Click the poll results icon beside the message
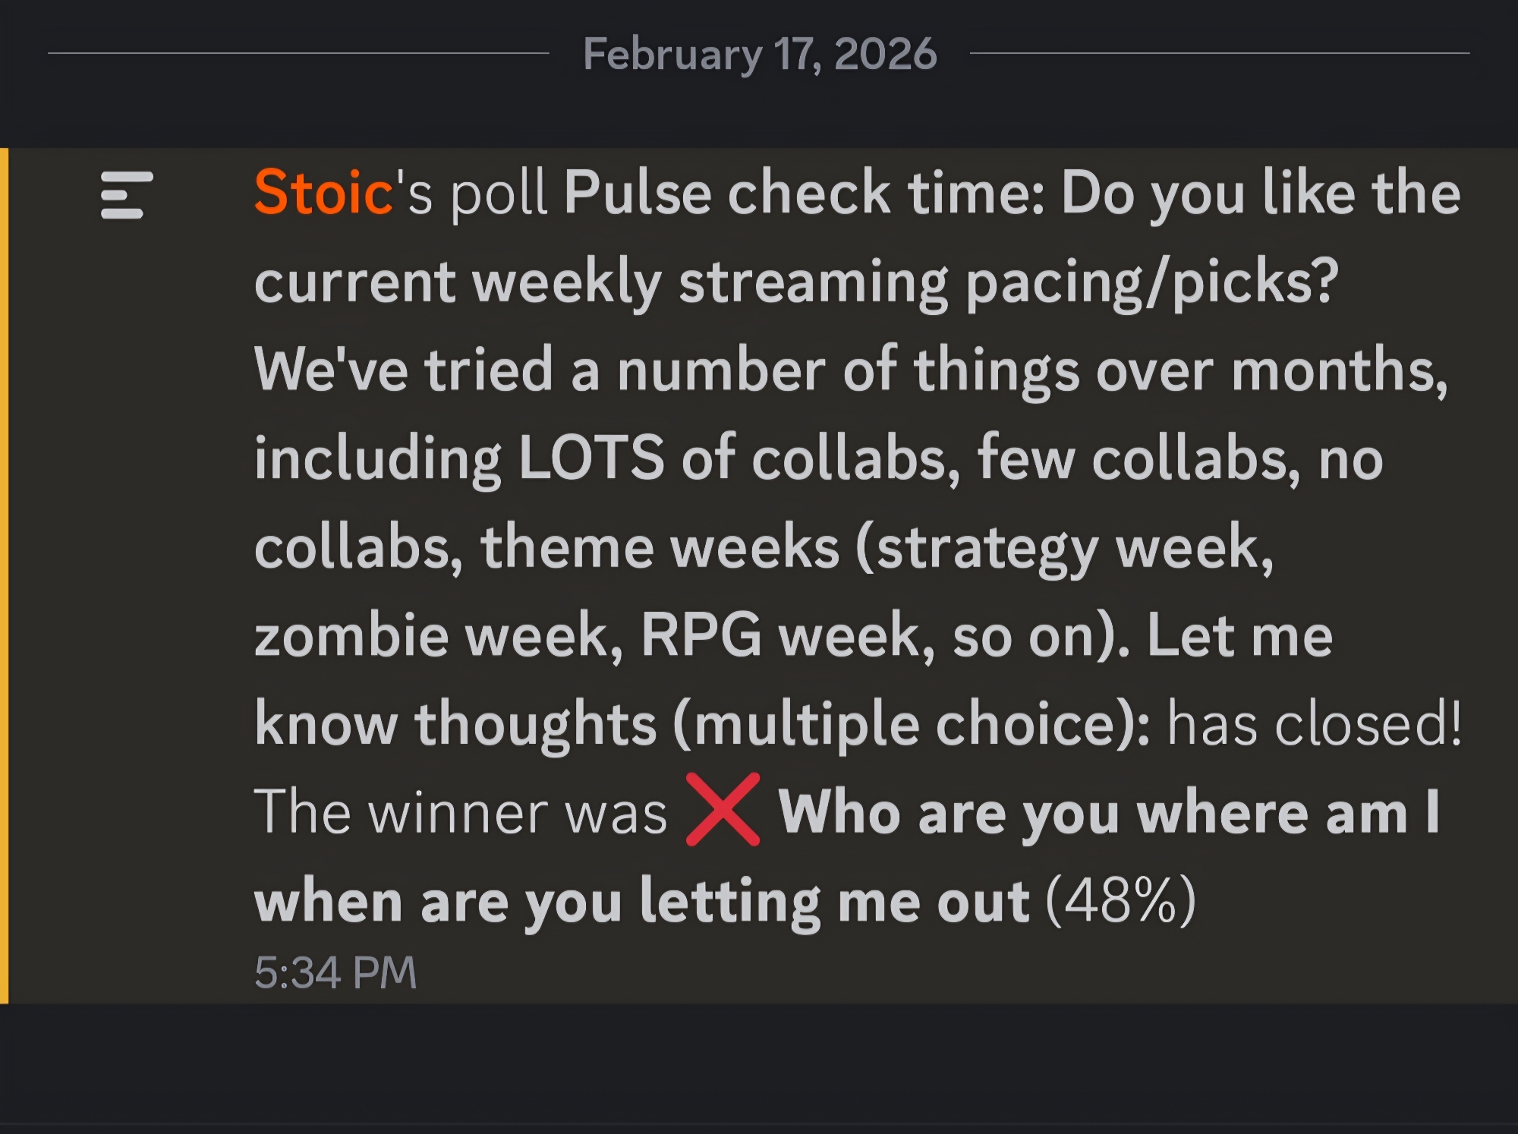The width and height of the screenshot is (1518, 1134). click(126, 195)
